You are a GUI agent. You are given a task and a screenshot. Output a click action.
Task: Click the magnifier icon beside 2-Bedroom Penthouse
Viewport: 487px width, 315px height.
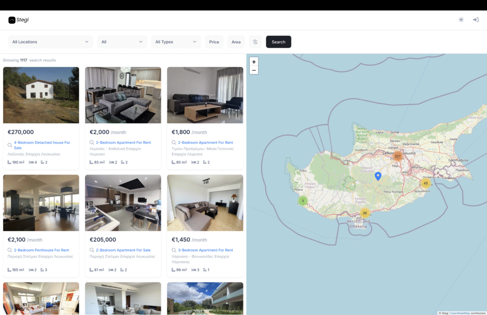[10, 250]
